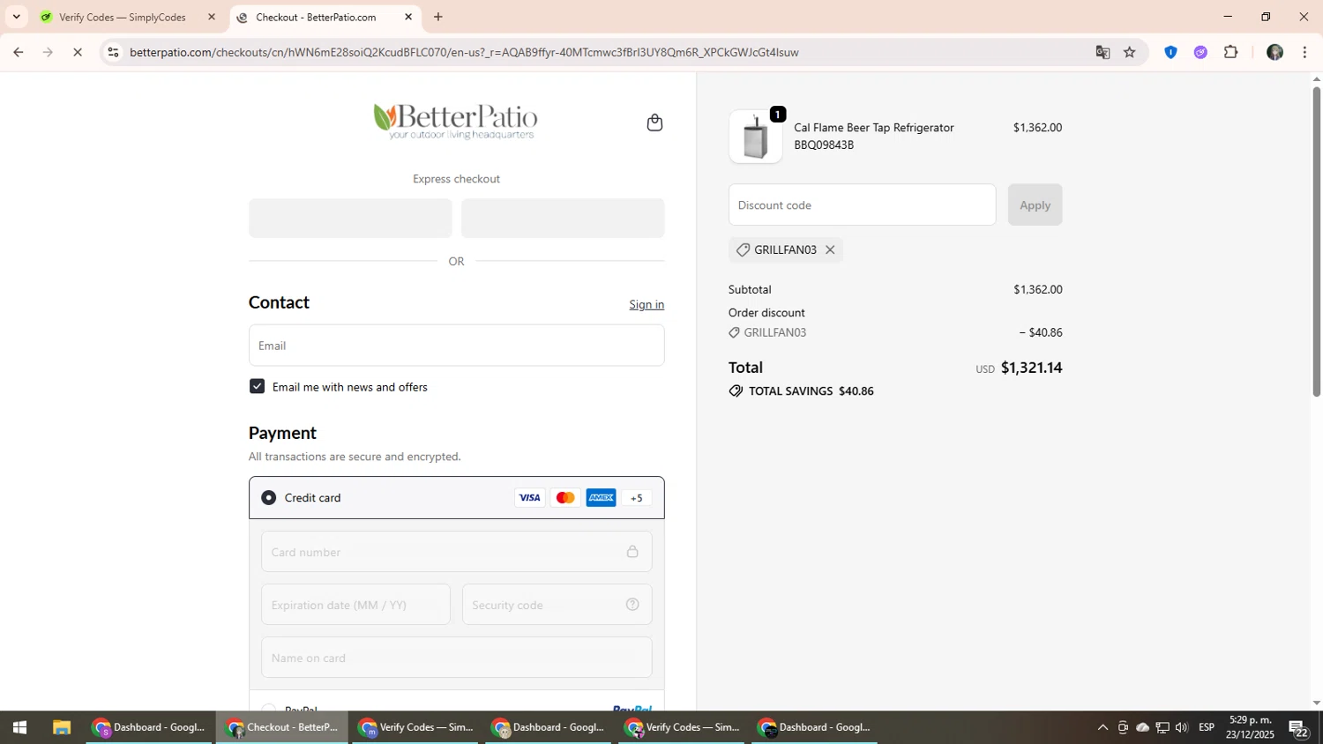Screen dimensions: 1323x744
Task: Open the taskbar clock and date
Action: [x=1251, y=727]
